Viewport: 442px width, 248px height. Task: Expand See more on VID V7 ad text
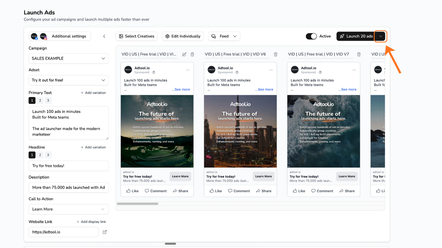coord(348,90)
